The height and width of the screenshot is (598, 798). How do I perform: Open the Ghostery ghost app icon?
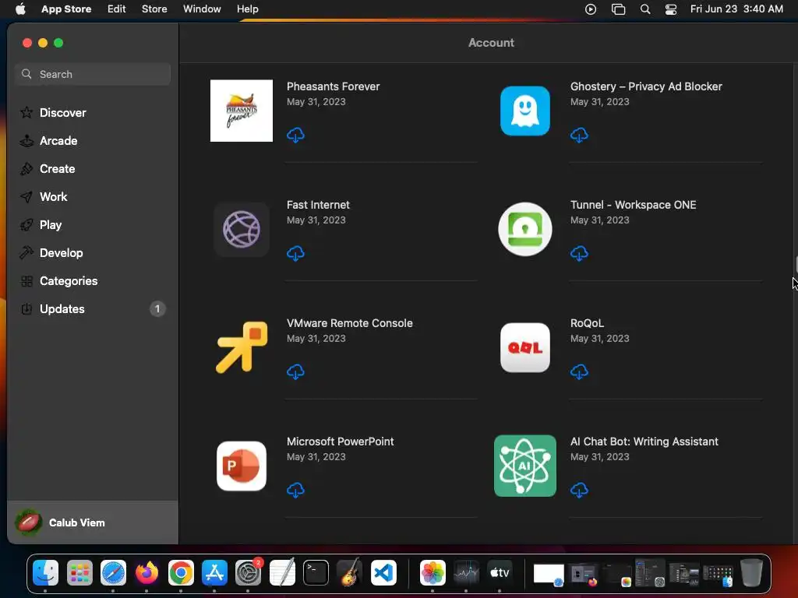(x=524, y=111)
